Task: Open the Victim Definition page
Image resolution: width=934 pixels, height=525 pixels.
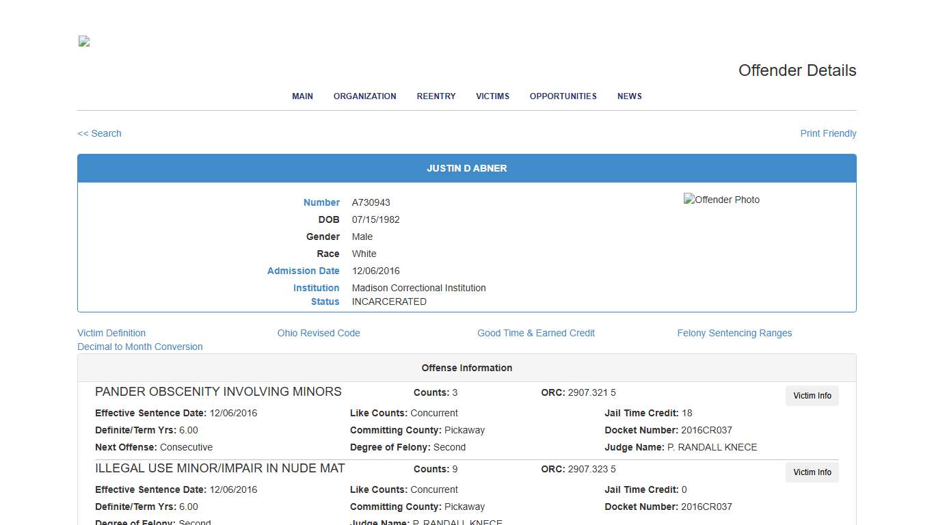Action: click(111, 333)
